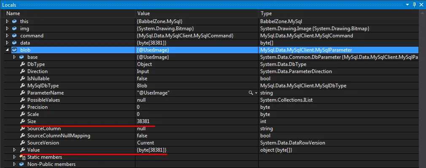Click the ParameterName property wrench icon
The width and height of the screenshot is (426, 168).
pos(22,93)
